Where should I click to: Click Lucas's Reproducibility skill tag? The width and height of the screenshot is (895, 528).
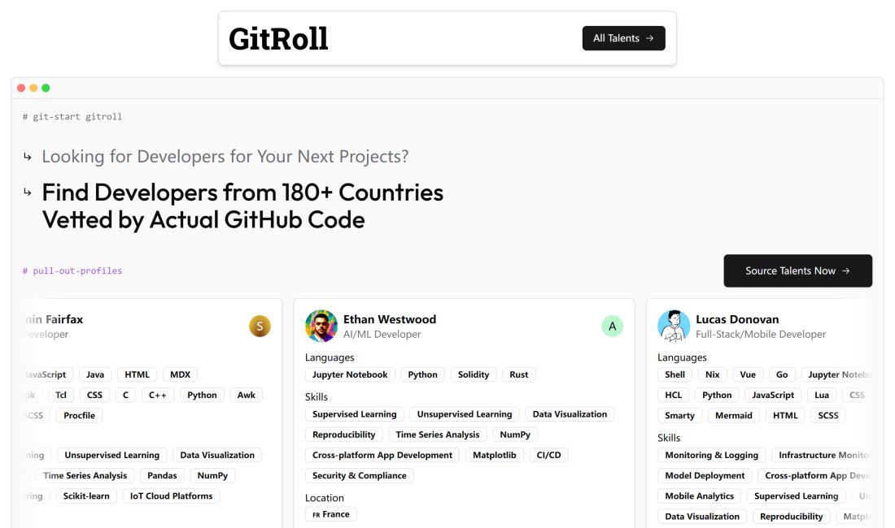tap(791, 517)
